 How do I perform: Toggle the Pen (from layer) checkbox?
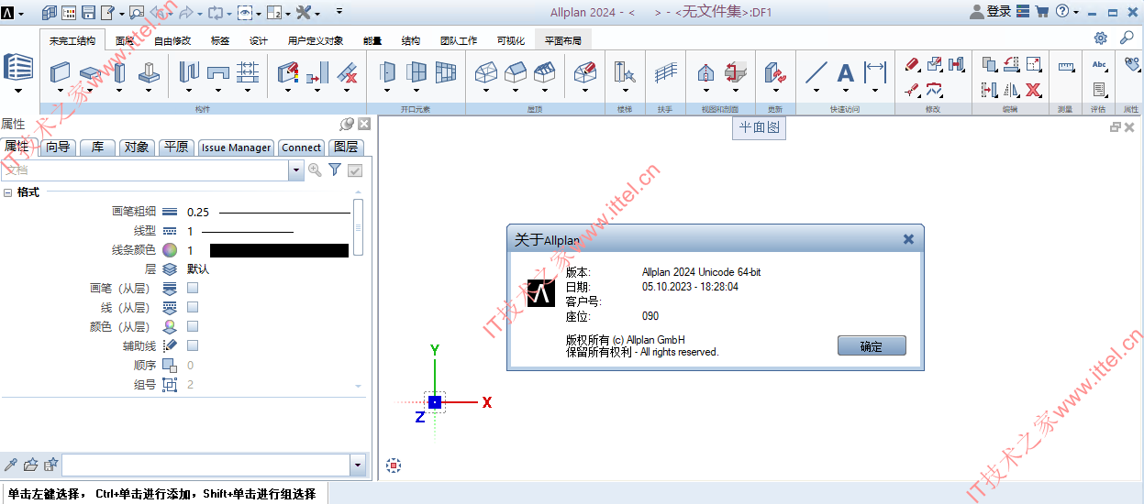pyautogui.click(x=193, y=288)
